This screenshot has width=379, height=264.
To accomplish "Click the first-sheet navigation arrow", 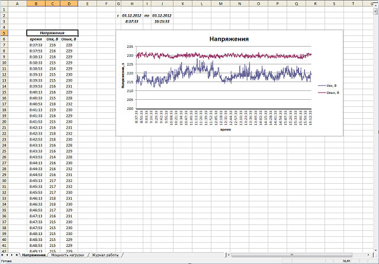I will [x=3, y=255].
